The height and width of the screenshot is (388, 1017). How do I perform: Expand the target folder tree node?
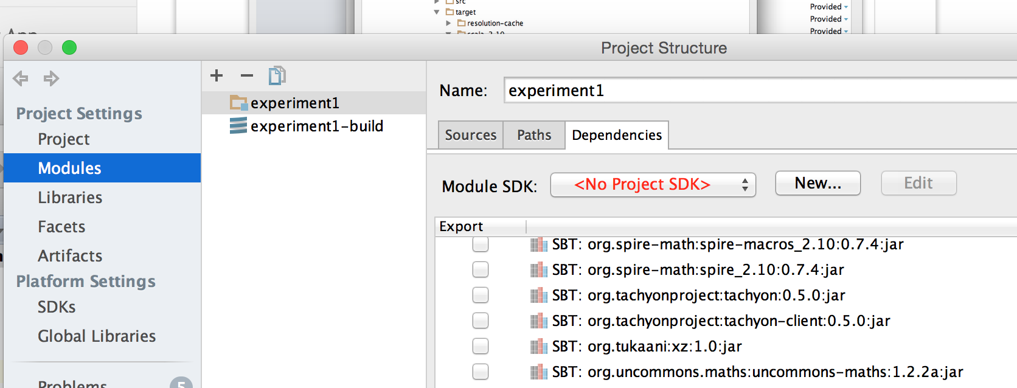tap(437, 12)
